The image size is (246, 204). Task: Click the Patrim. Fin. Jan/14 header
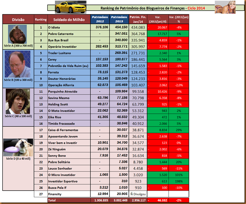[138, 19]
